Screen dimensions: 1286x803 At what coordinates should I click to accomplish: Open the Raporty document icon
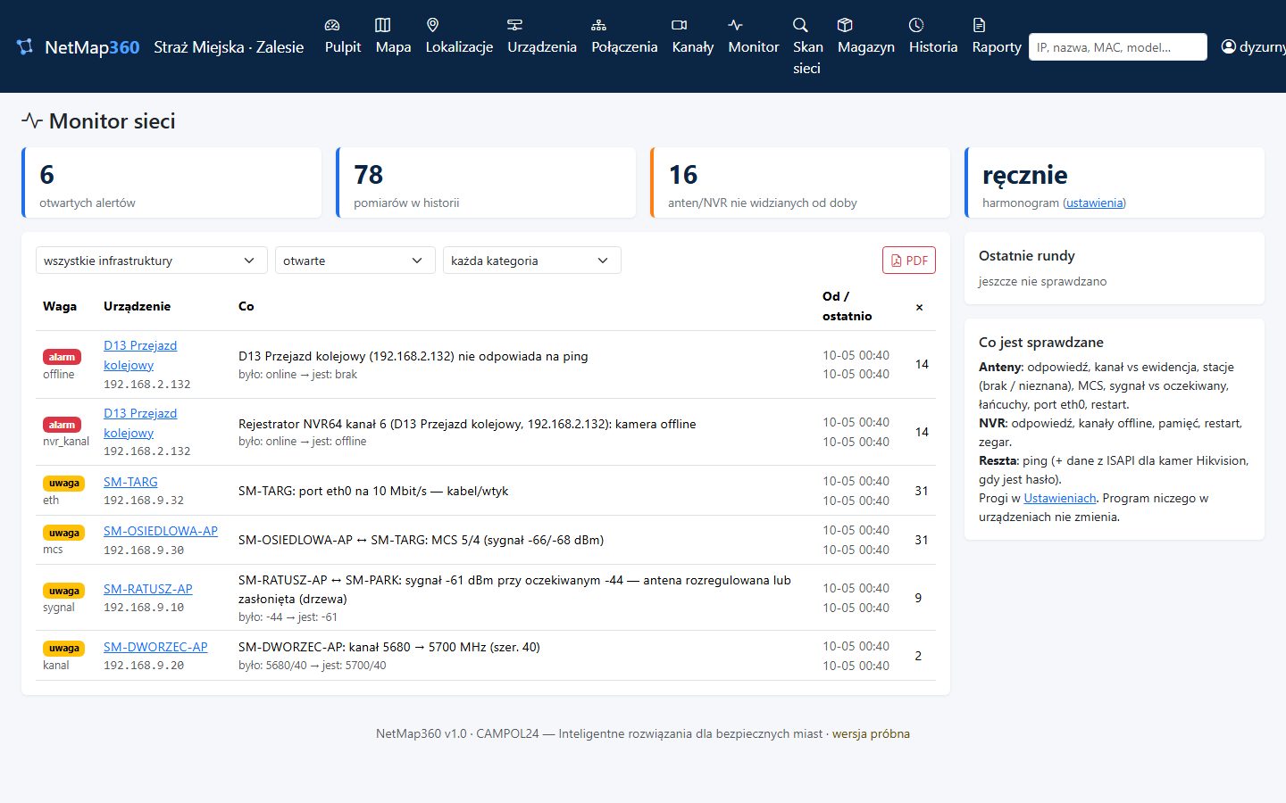tap(980, 25)
